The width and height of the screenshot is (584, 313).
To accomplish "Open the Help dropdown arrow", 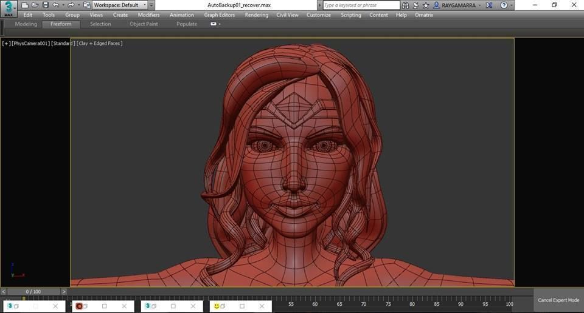I will tap(511, 5).
